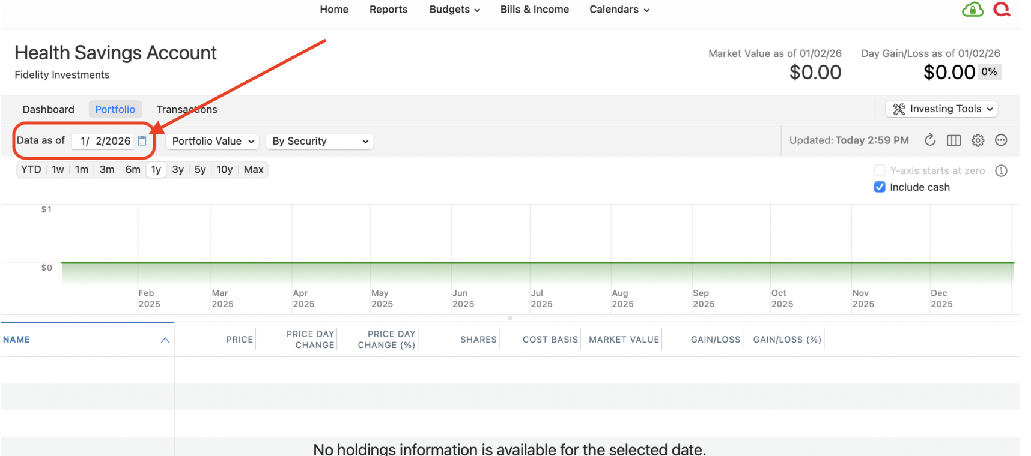Click the red Quicken search icon

click(1002, 10)
